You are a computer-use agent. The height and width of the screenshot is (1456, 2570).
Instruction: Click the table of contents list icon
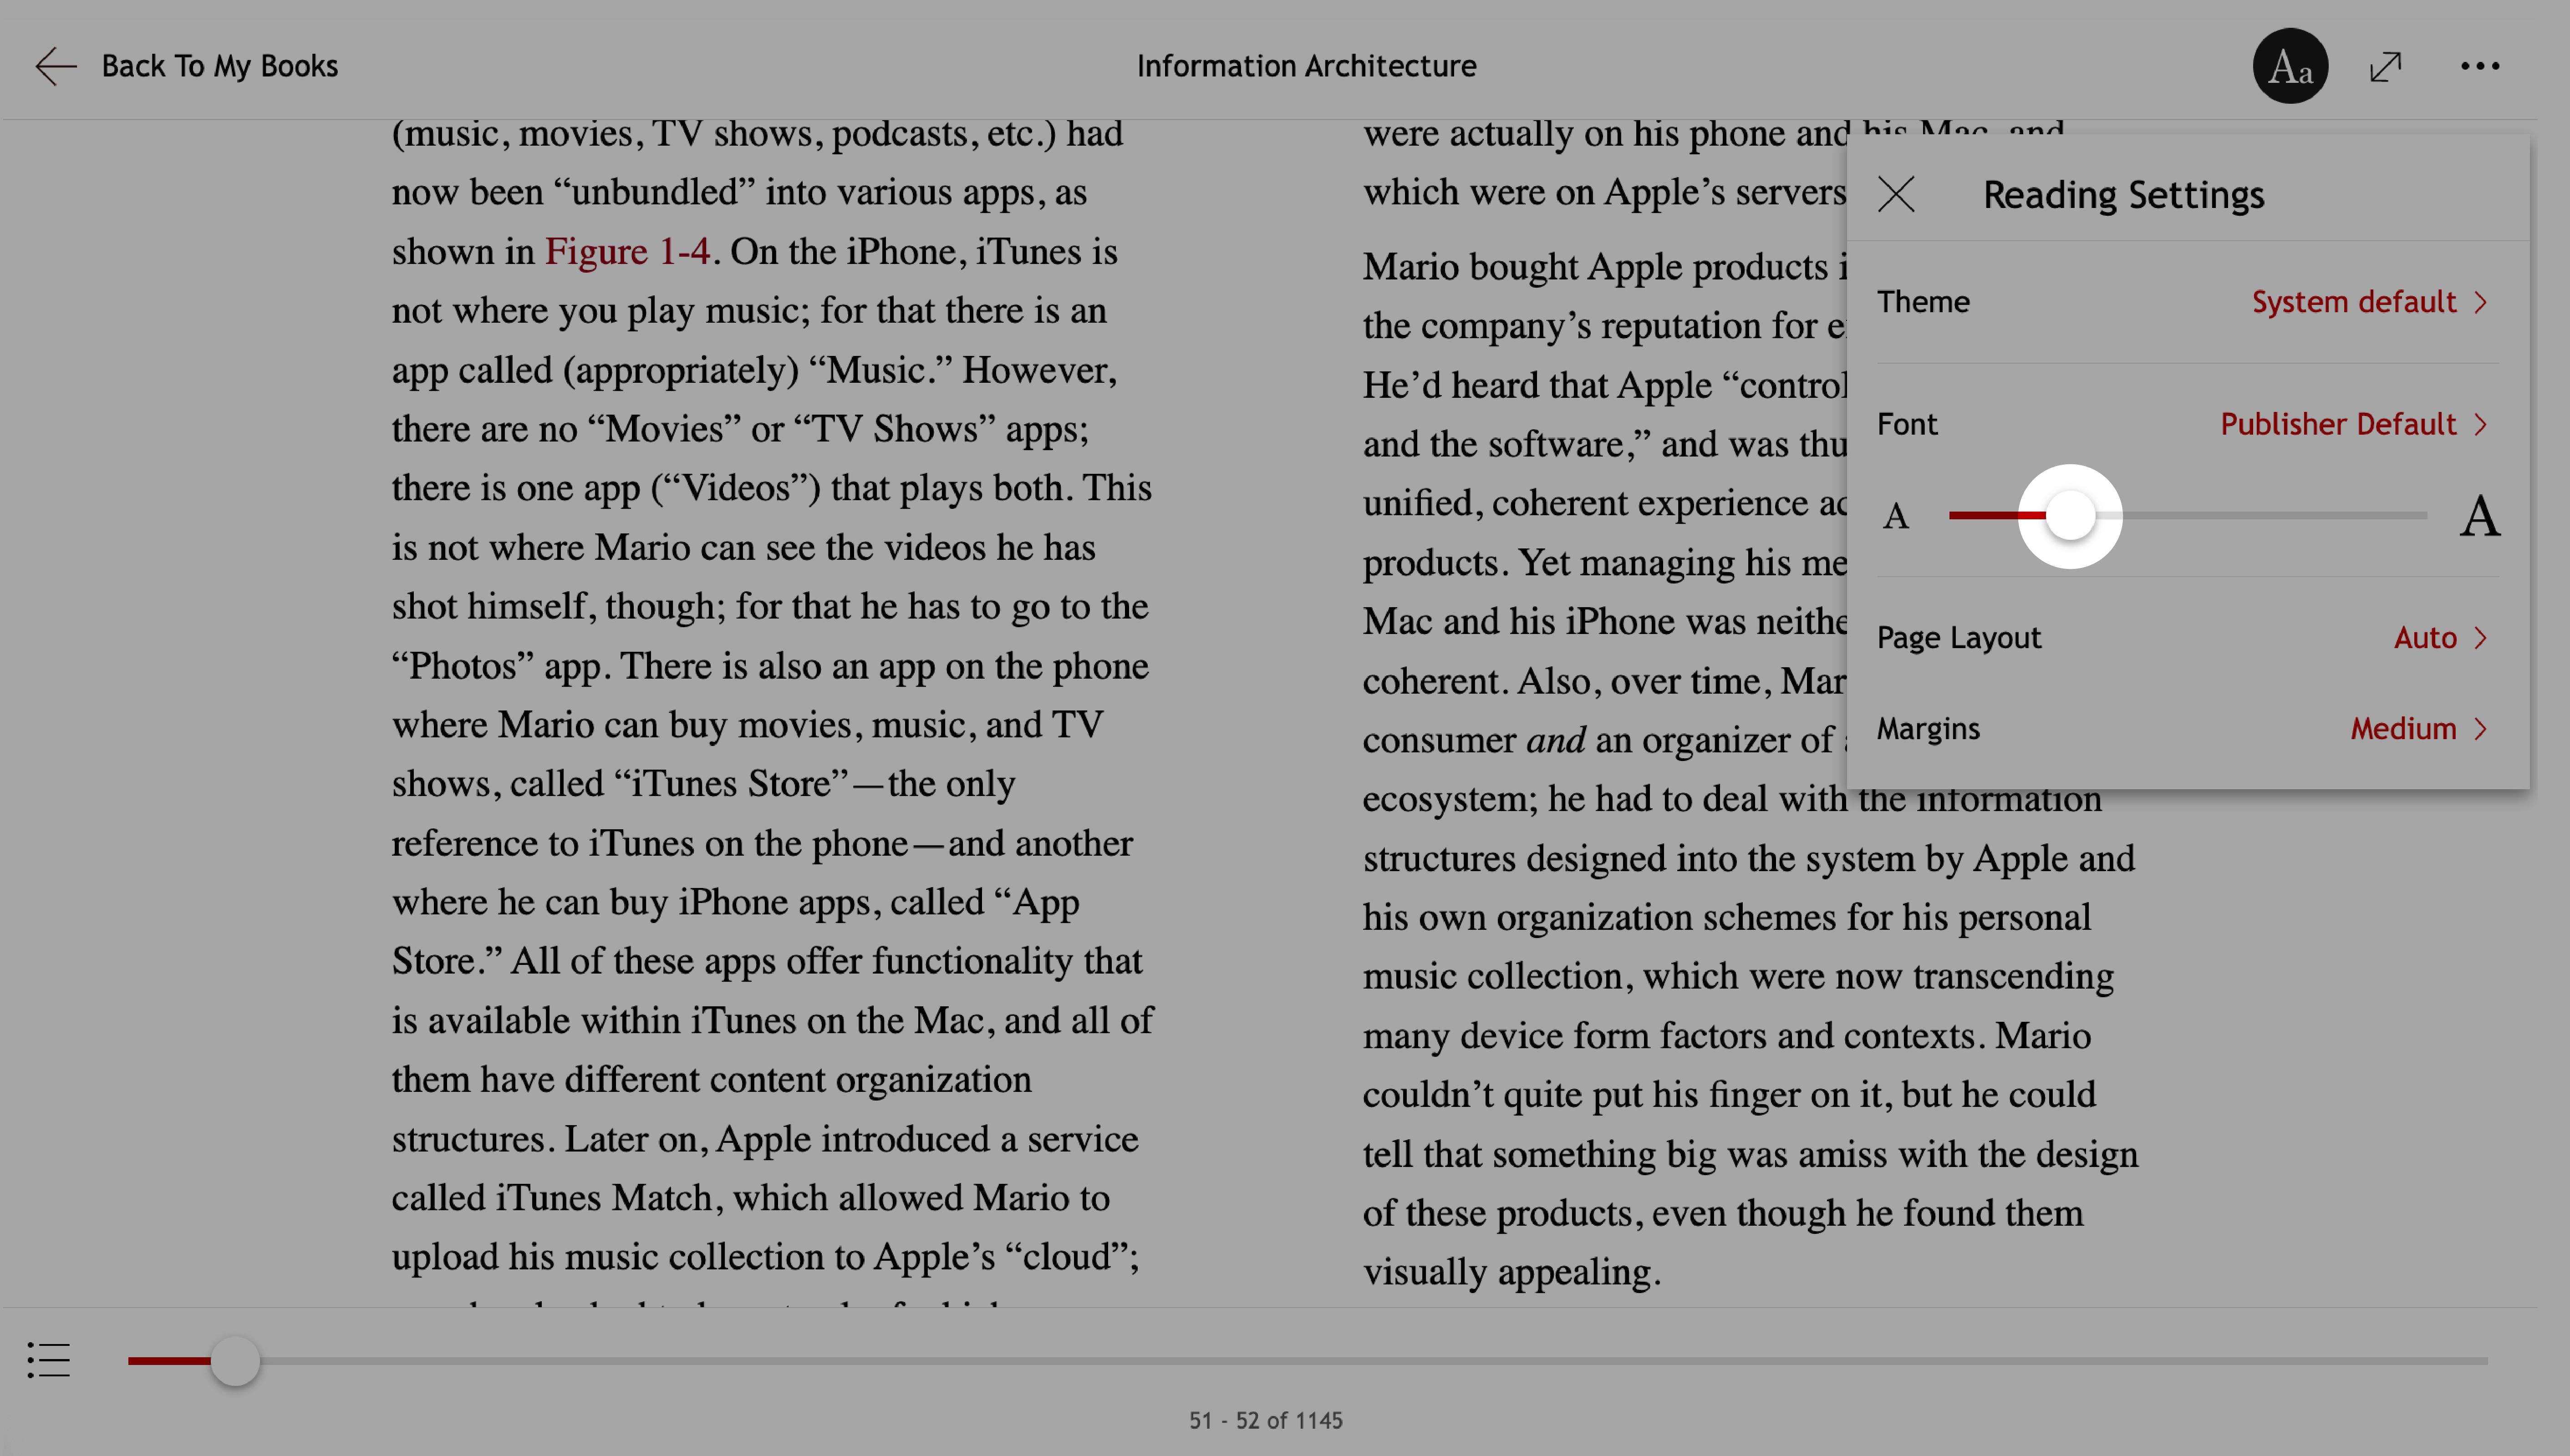(x=48, y=1361)
